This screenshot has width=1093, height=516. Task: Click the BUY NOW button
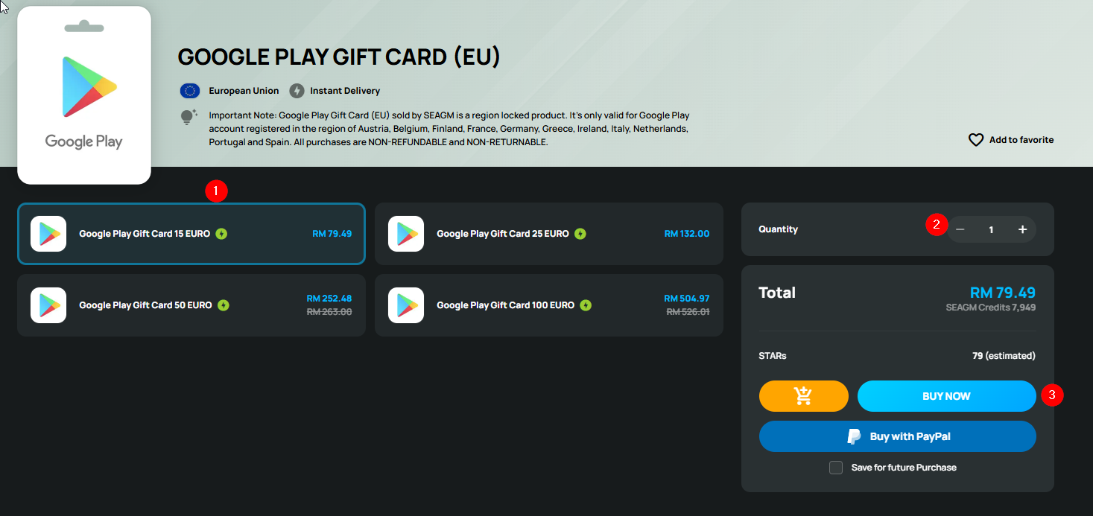click(946, 396)
